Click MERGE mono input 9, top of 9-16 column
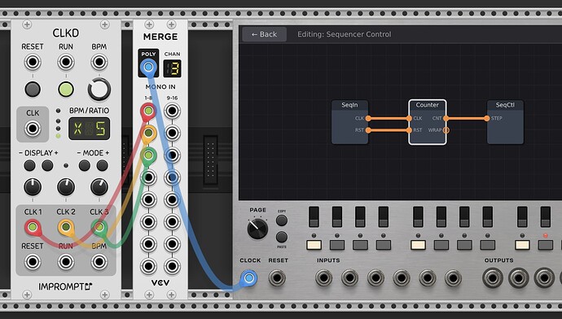 point(172,111)
